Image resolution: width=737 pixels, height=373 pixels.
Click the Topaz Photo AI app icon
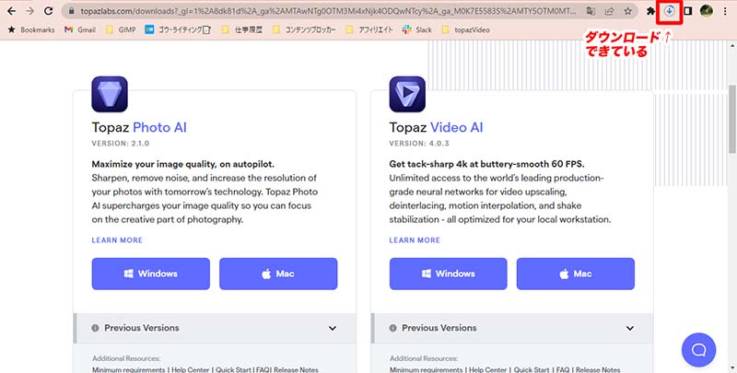coord(110,94)
